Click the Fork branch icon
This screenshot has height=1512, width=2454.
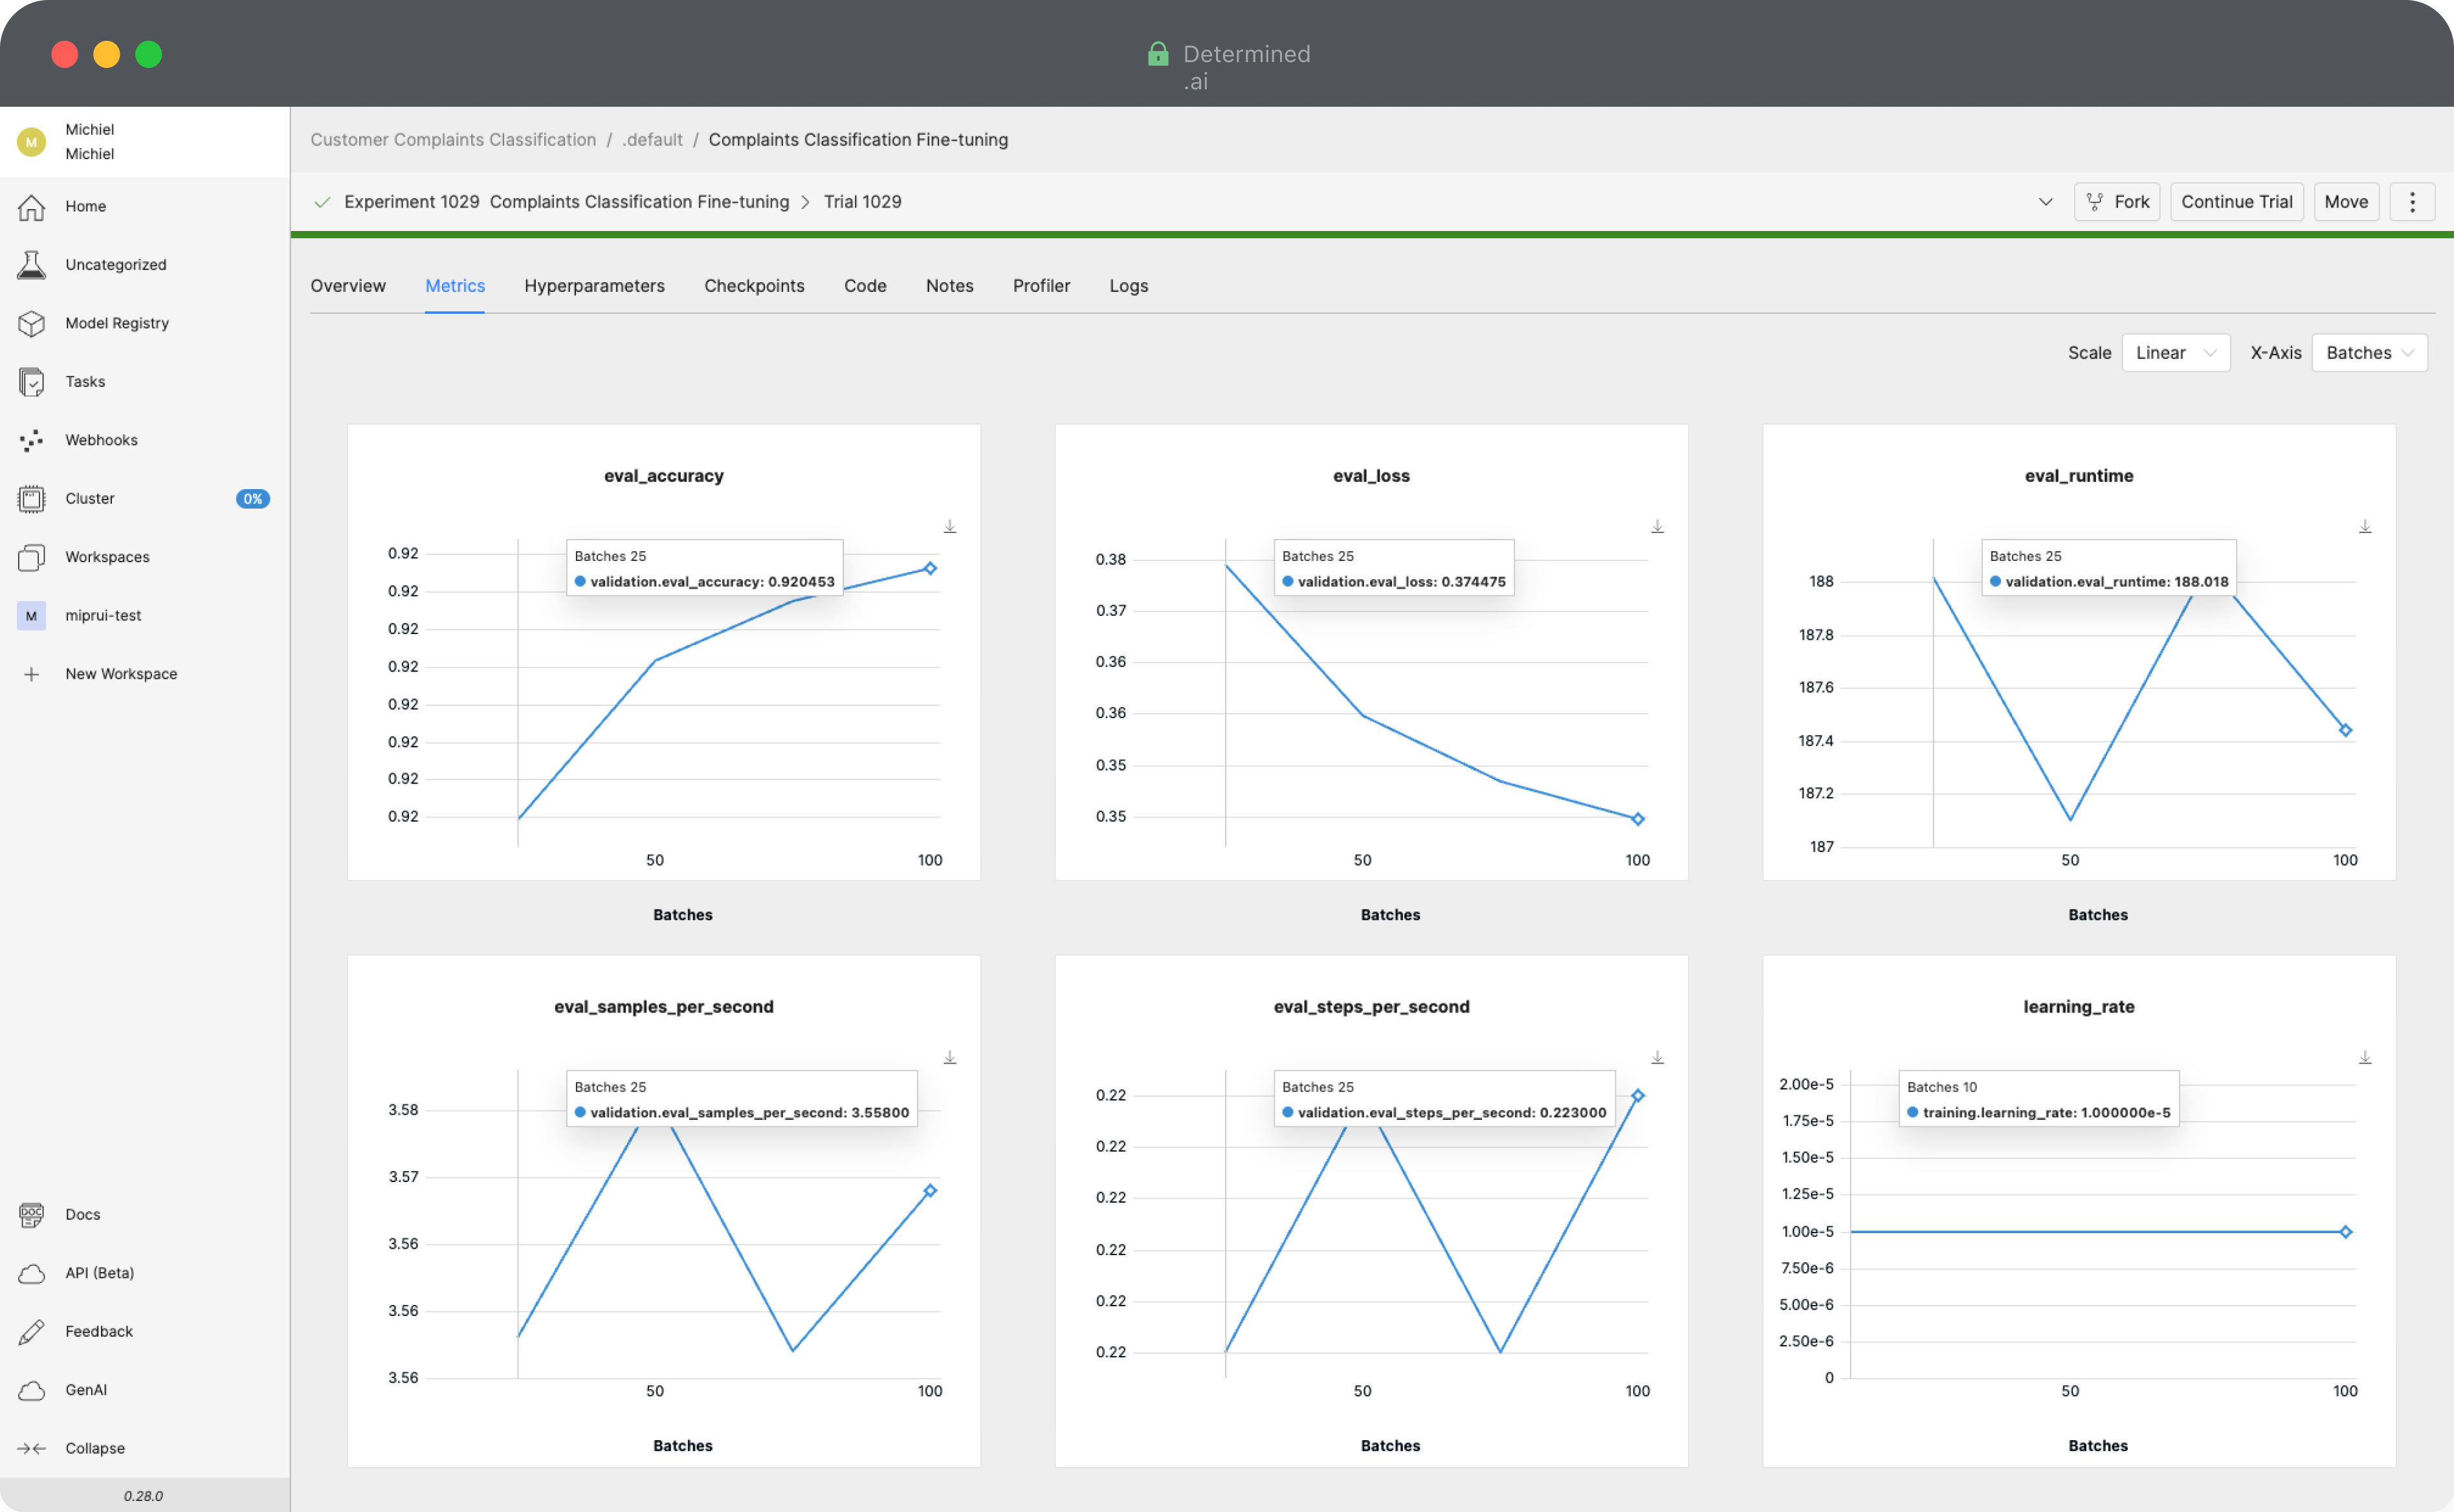click(x=2095, y=202)
